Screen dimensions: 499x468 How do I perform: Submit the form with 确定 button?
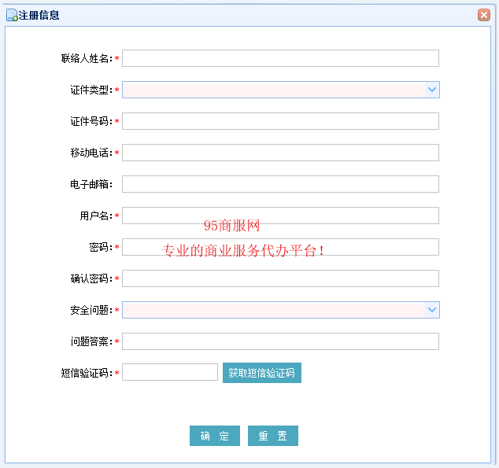[x=214, y=437]
